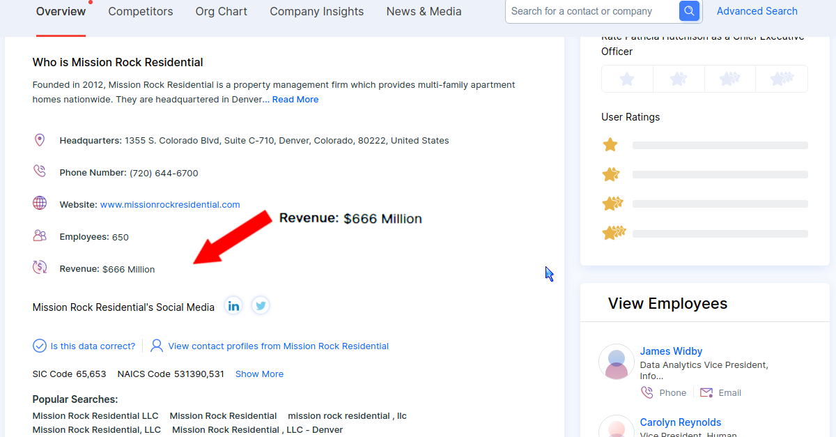Viewport: 836px width, 437px height.
Task: Open James Widby's employee profile
Action: pyautogui.click(x=671, y=351)
